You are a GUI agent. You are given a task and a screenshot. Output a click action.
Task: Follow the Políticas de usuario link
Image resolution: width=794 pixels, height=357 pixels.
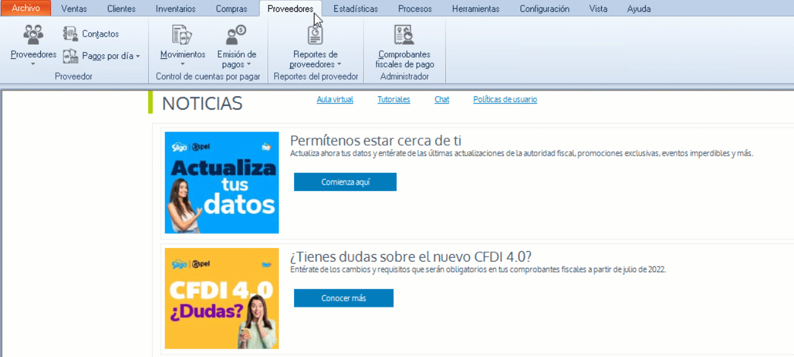pos(505,100)
